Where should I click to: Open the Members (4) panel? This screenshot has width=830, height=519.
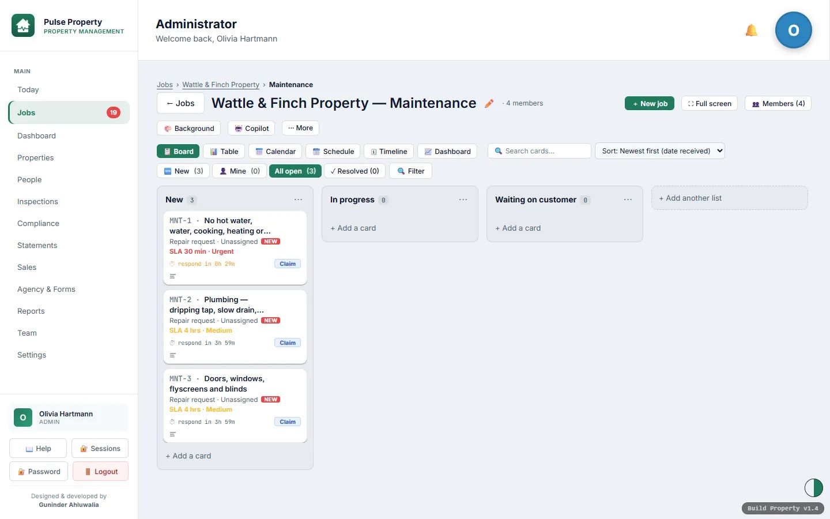(x=778, y=103)
